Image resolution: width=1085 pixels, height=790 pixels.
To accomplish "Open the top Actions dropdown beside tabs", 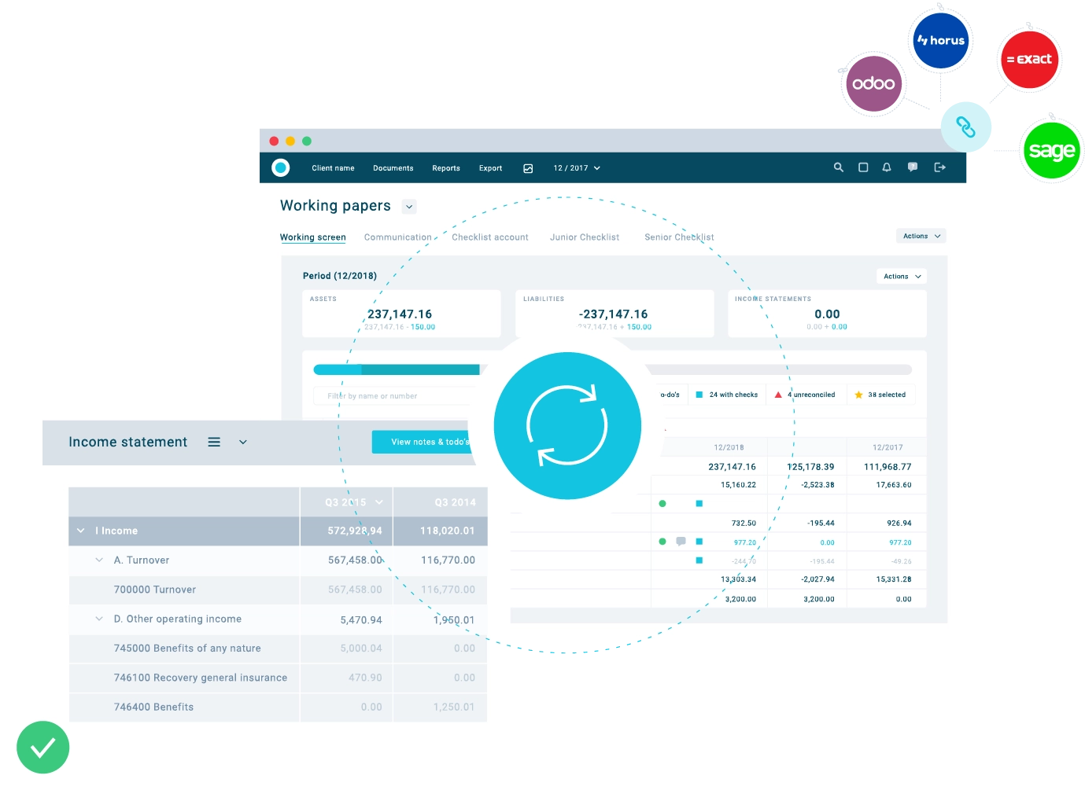I will pyautogui.click(x=921, y=236).
